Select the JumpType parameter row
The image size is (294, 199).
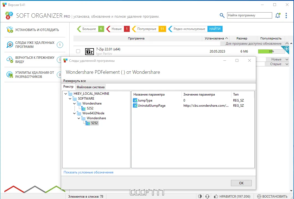coord(193,100)
